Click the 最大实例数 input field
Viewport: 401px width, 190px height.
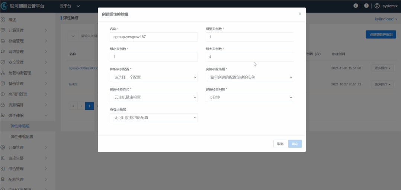tap(249, 57)
